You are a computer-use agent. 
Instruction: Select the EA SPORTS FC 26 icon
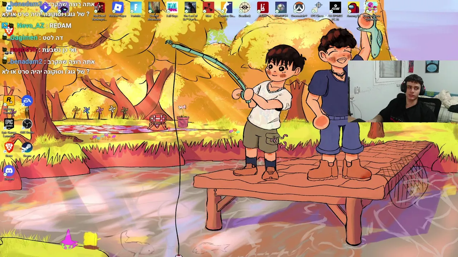click(335, 11)
